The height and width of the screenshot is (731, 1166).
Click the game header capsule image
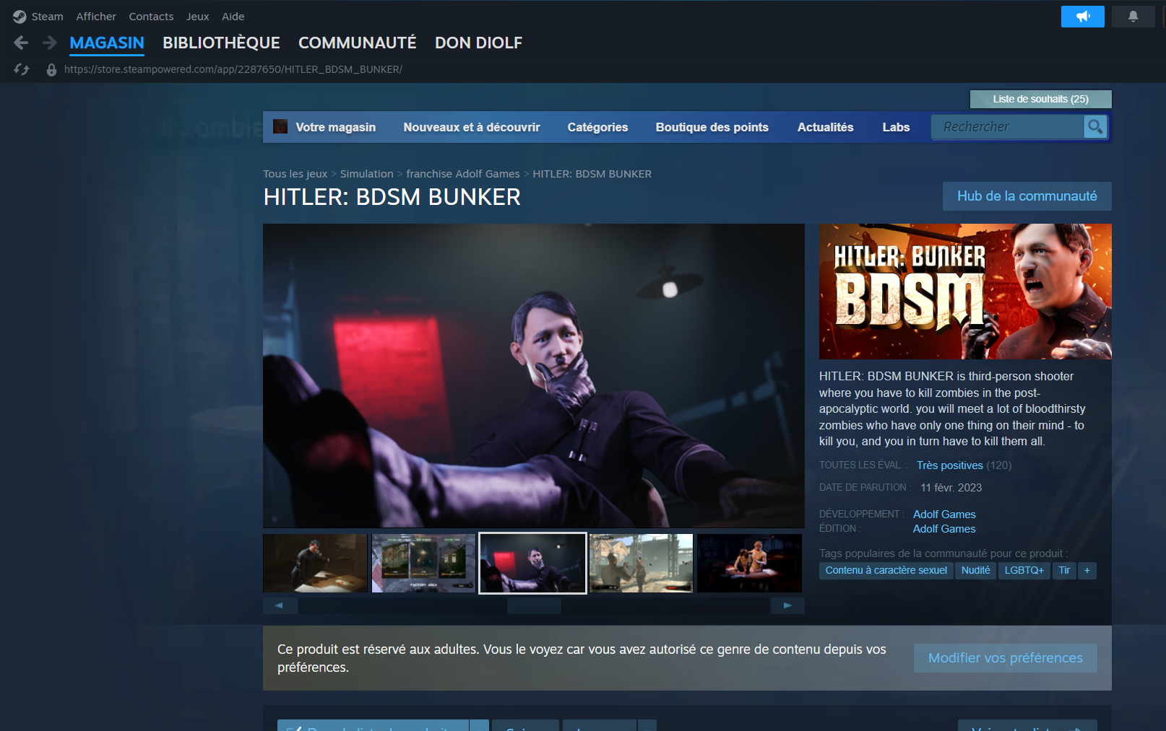pyautogui.click(x=965, y=292)
